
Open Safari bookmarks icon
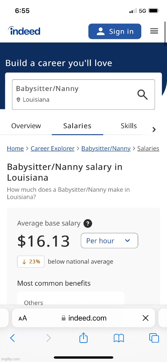(x=119, y=338)
